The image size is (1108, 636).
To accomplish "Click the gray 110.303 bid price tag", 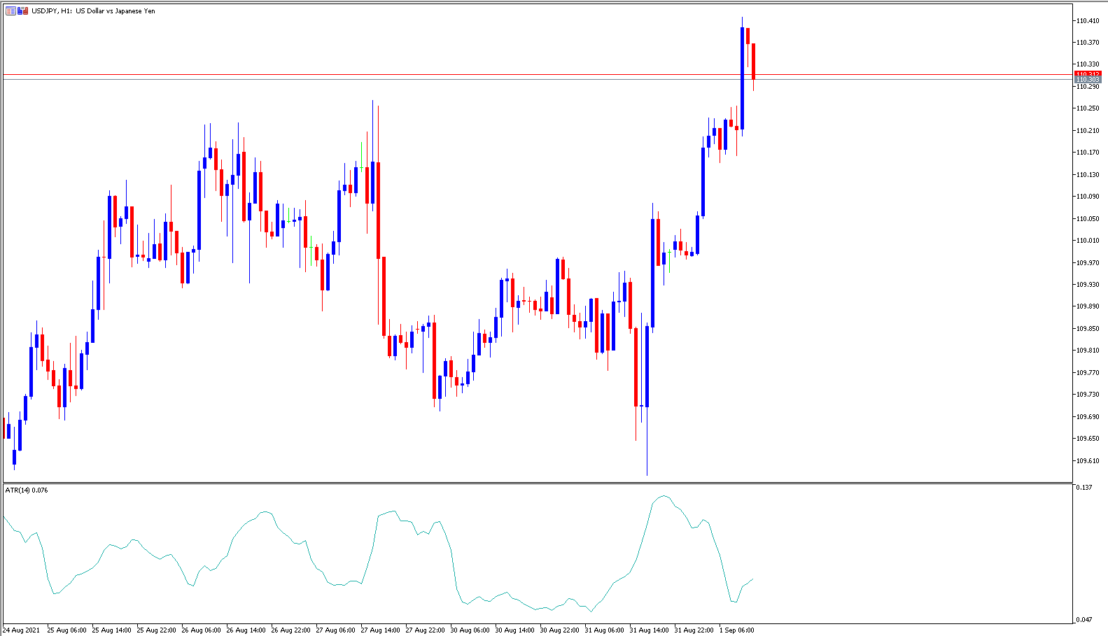I will tap(1088, 80).
